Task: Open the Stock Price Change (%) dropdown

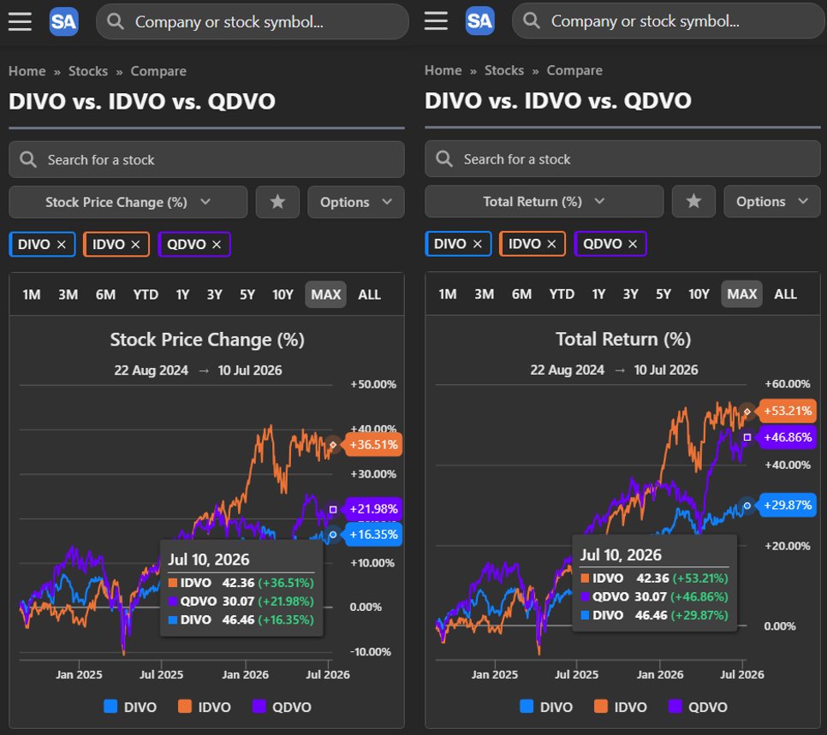Action: click(128, 202)
